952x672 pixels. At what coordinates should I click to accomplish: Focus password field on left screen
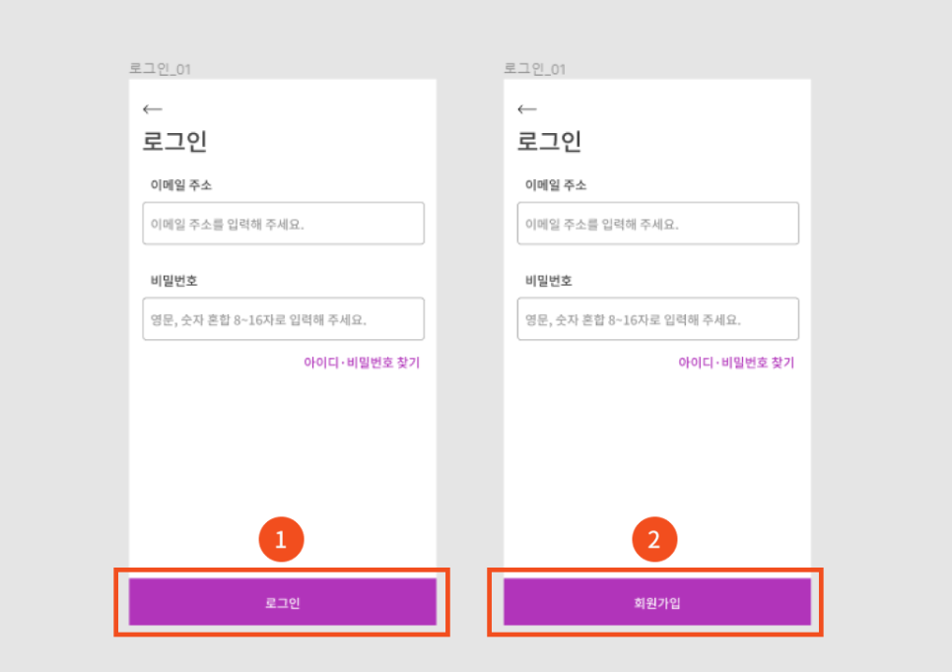(284, 318)
